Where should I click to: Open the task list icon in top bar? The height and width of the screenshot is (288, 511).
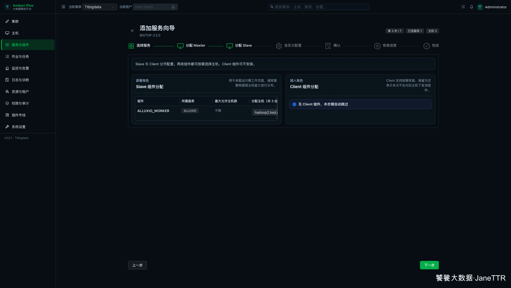tap(463, 7)
